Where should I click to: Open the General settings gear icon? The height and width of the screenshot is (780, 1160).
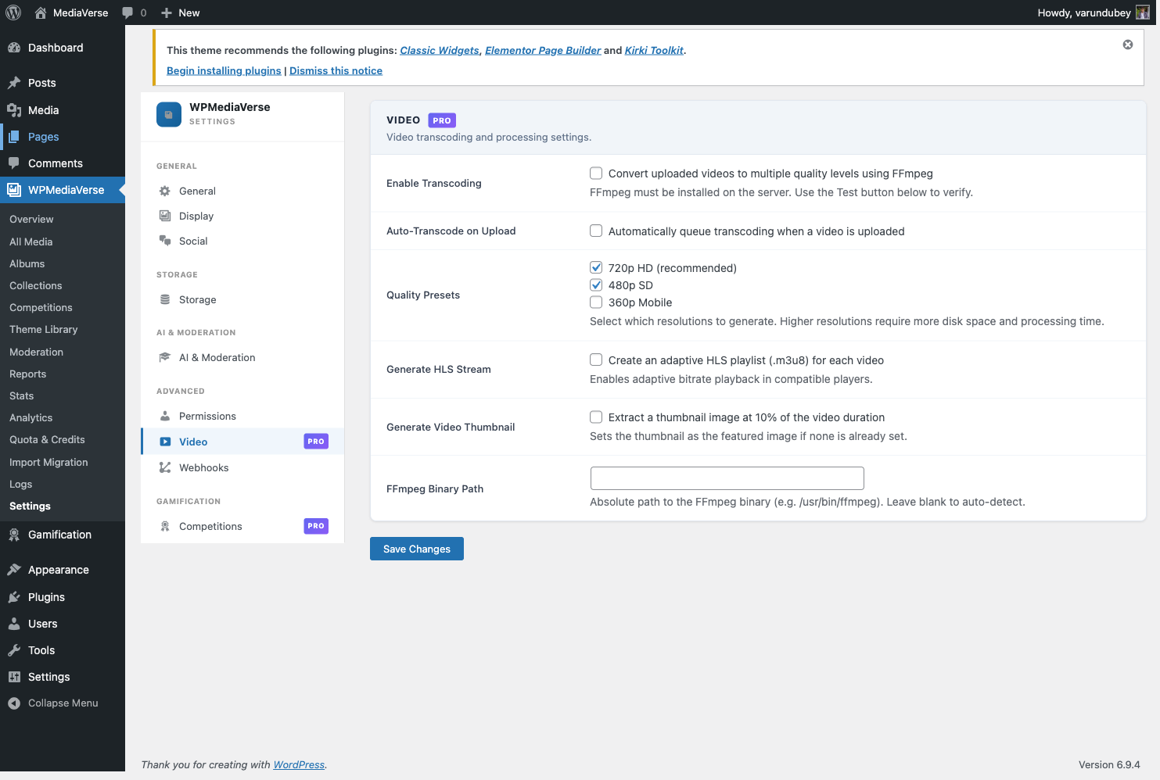(x=164, y=191)
